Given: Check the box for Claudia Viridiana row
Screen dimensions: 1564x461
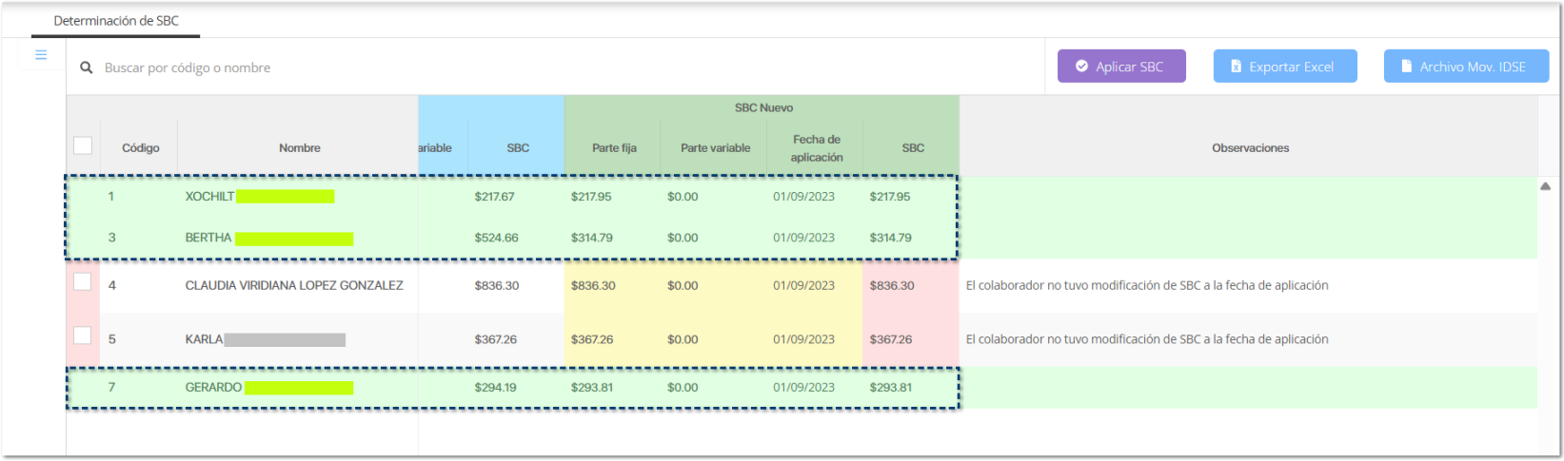Looking at the screenshot, I should [83, 282].
